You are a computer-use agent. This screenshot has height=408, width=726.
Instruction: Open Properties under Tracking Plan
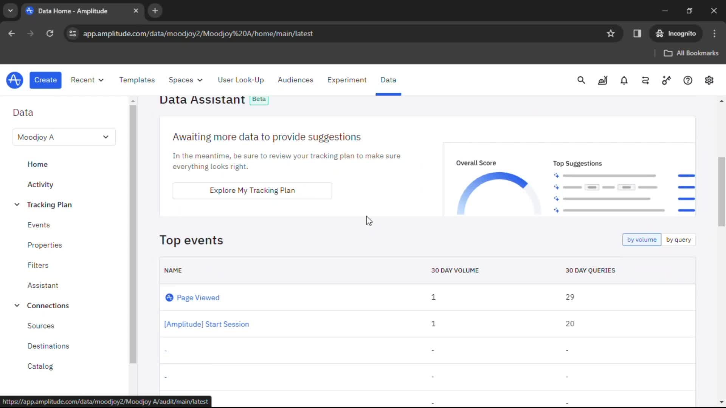45,245
